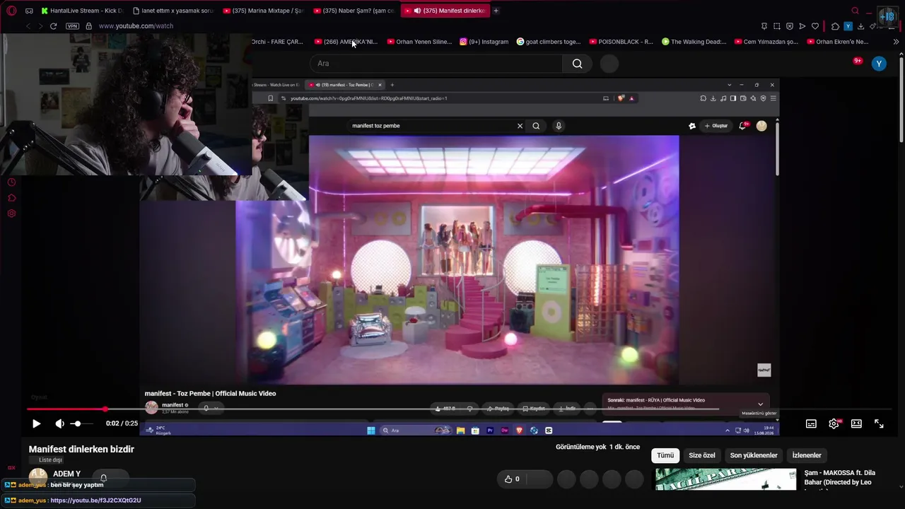Open the goat climbers bookmark
Screen dimensions: 905x509
coord(549,42)
